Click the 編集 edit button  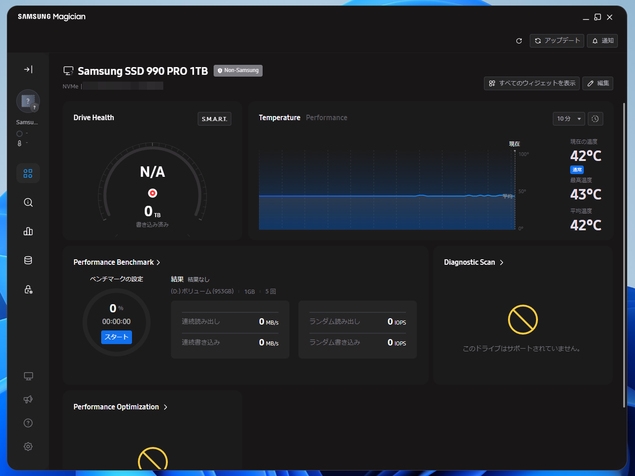click(598, 83)
